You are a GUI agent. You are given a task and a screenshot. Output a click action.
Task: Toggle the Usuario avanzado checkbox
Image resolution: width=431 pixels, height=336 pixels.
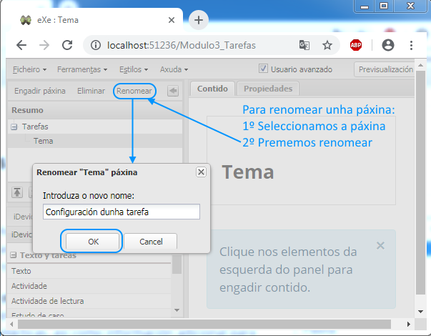[x=263, y=69]
